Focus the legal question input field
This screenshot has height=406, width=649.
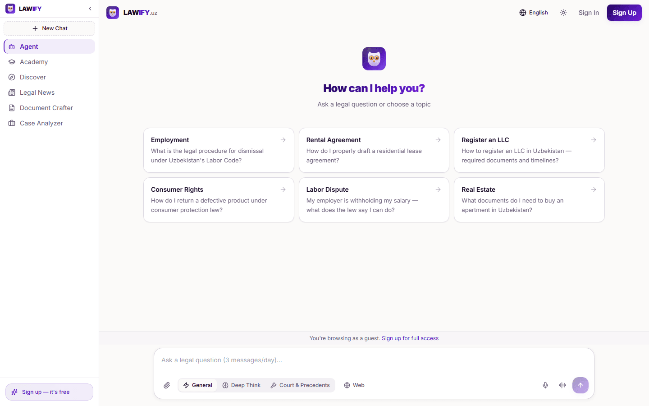(374, 360)
